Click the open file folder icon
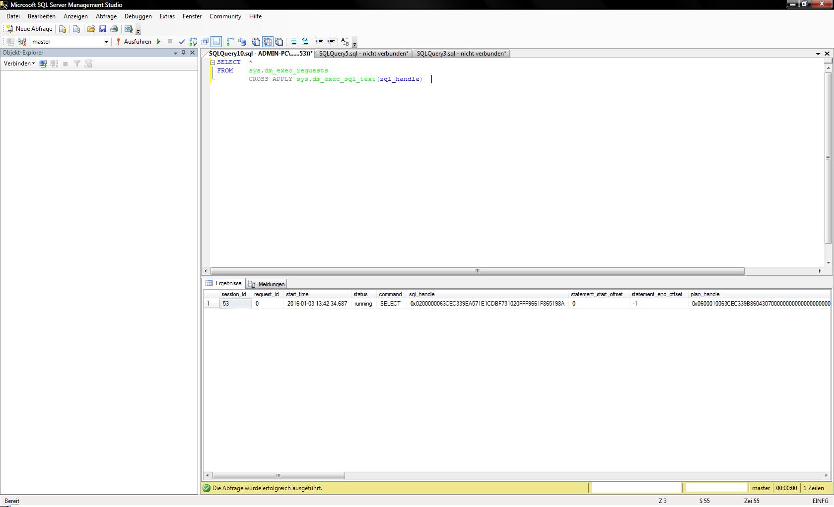This screenshot has width=834, height=507. [91, 29]
